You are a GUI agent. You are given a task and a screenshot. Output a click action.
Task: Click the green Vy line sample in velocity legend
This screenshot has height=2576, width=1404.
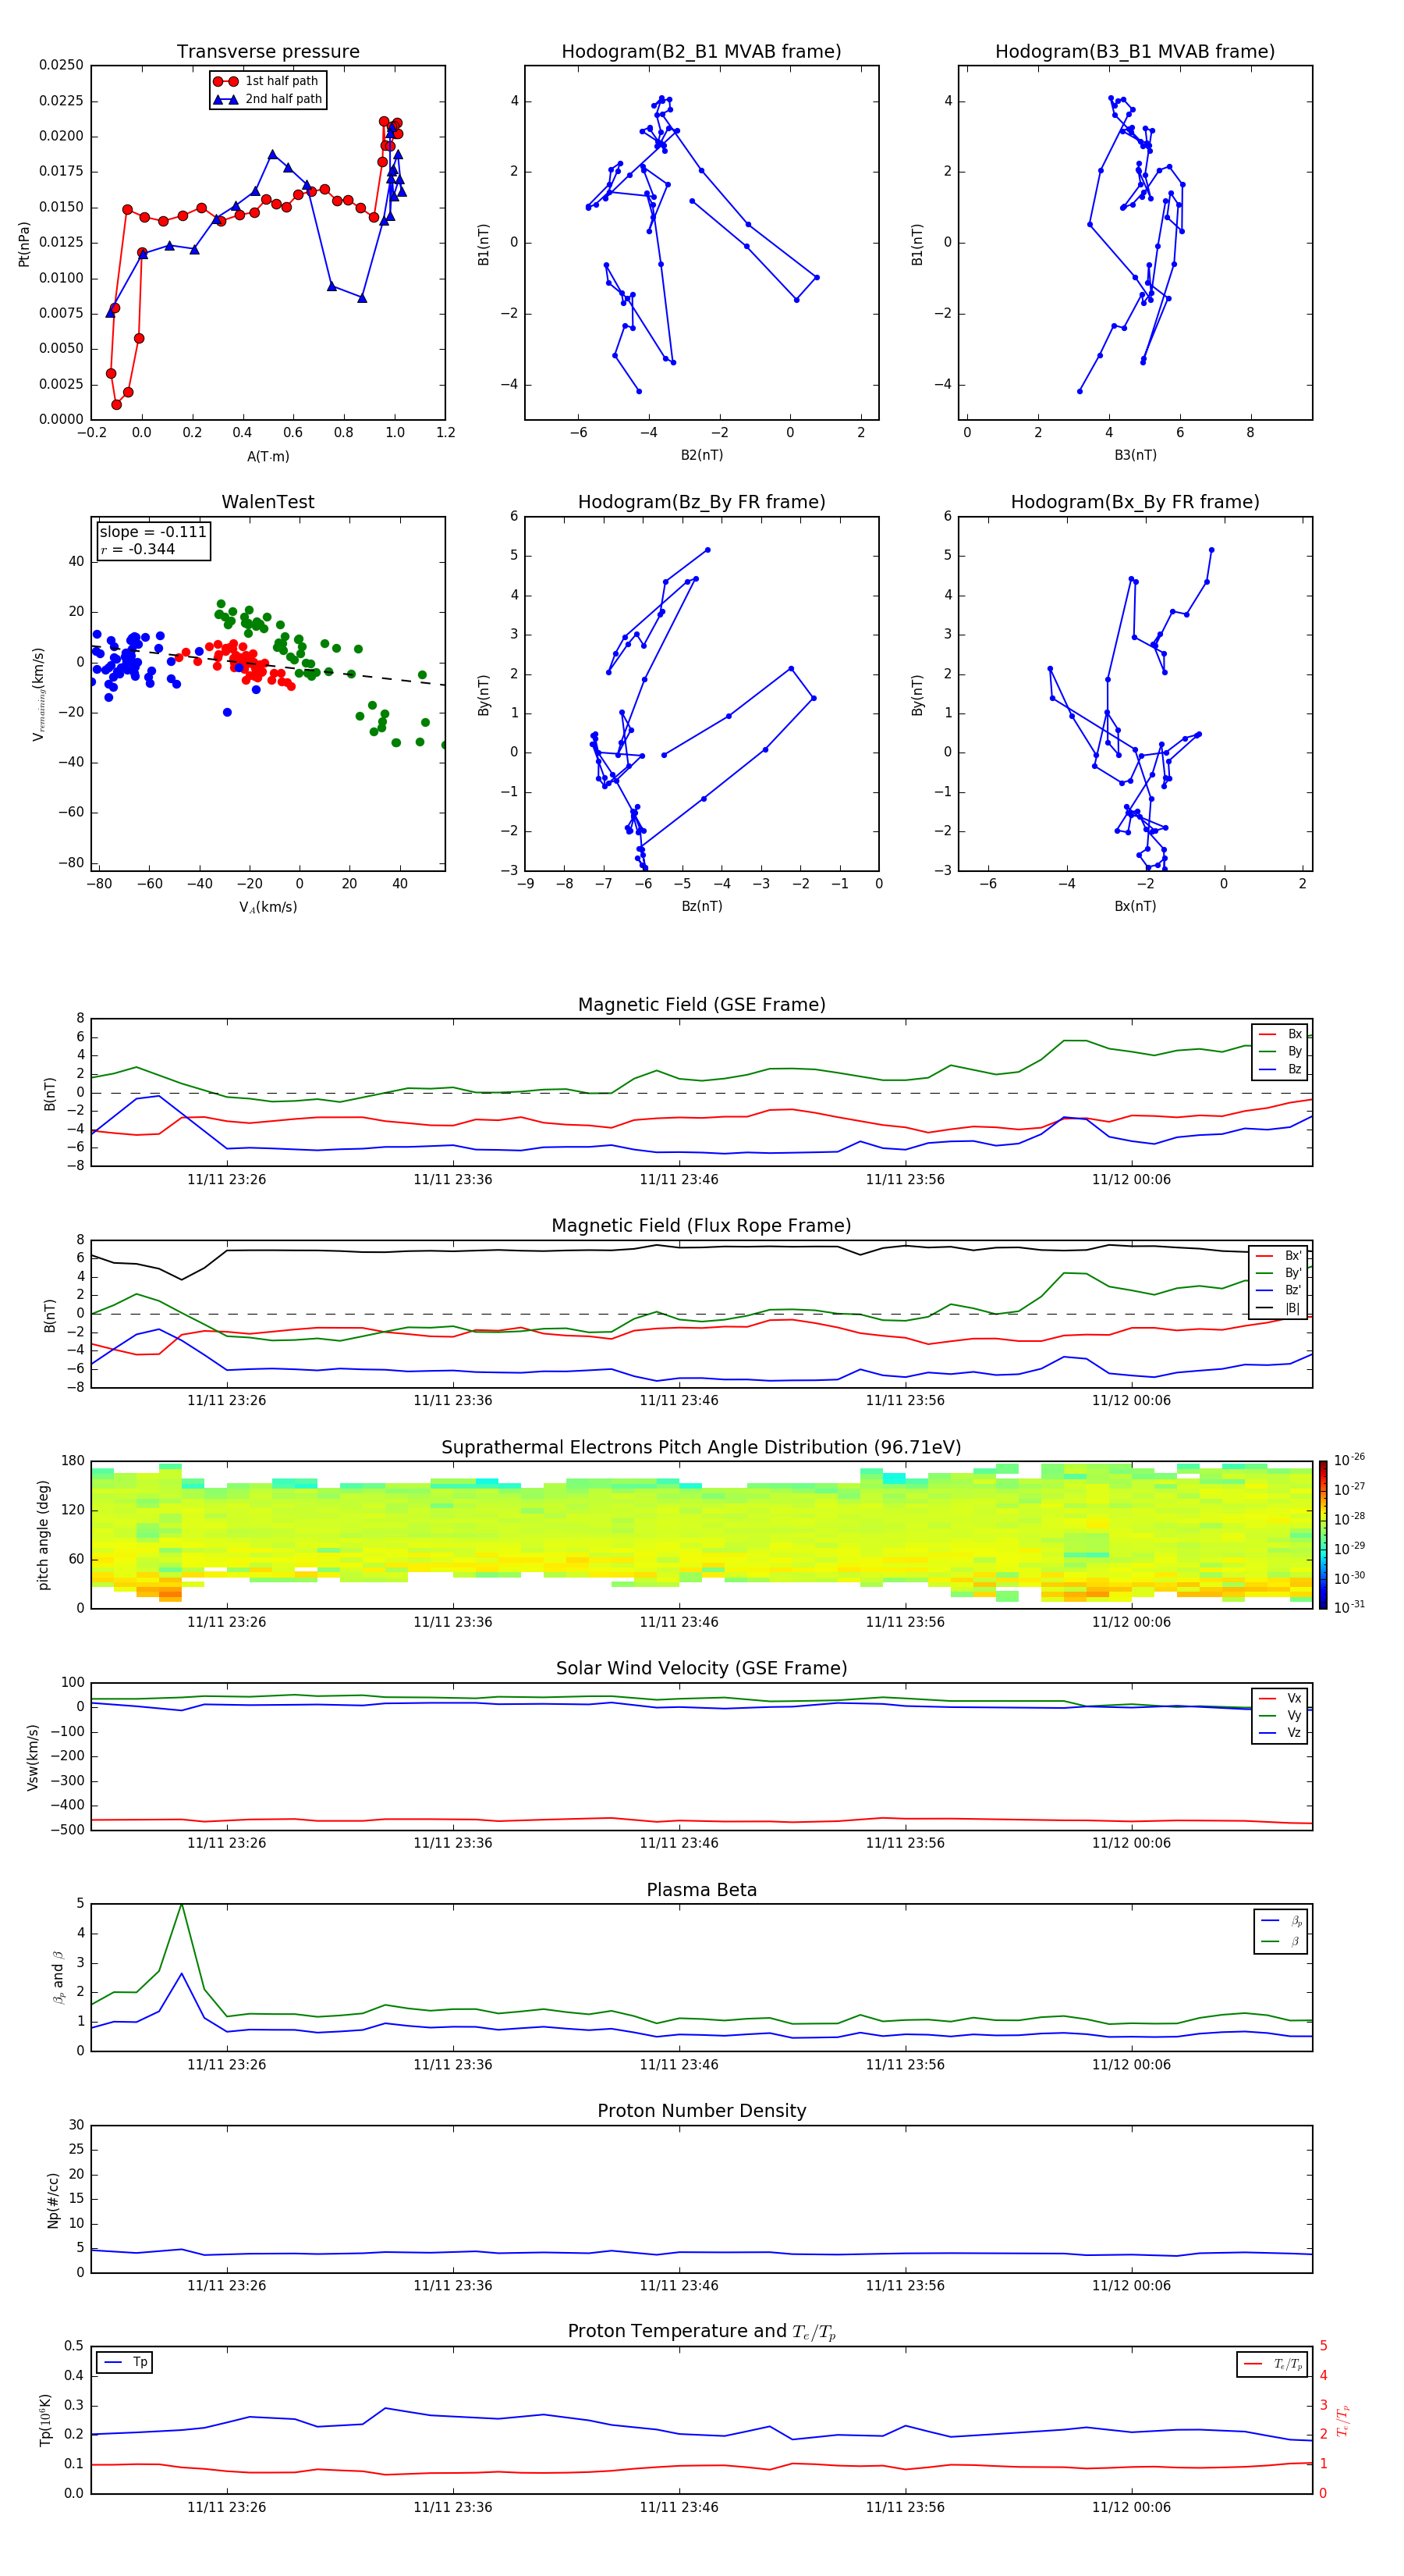[x=1267, y=1715]
